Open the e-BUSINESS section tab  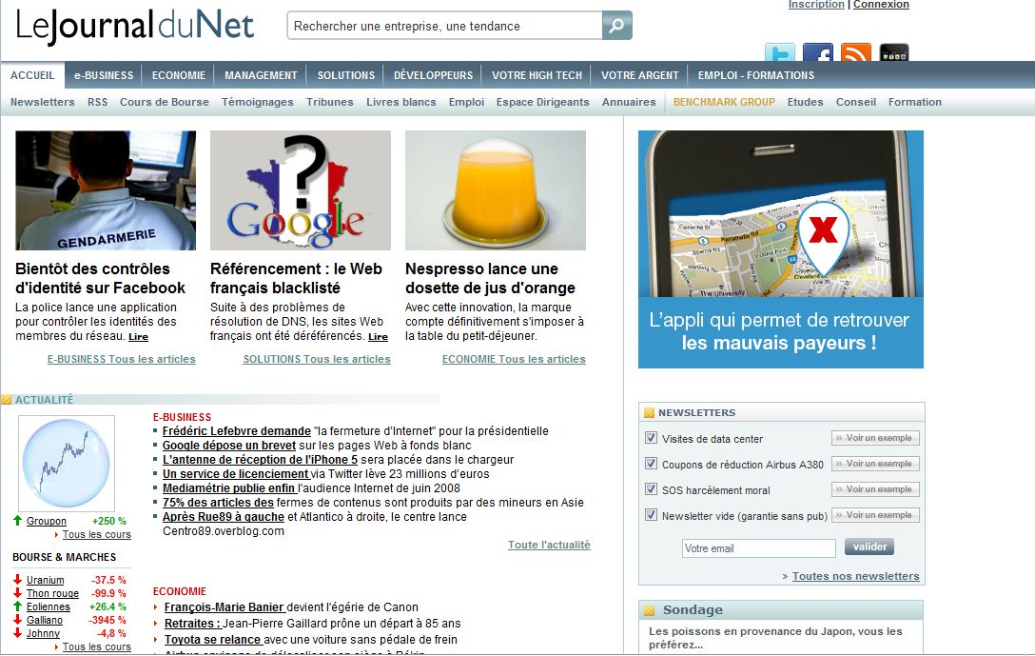click(x=104, y=75)
